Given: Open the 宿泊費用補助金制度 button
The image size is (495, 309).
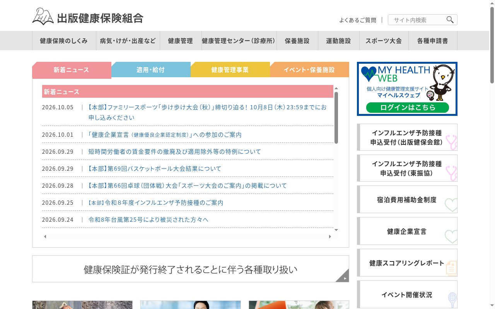Looking at the screenshot, I should 407,199.
